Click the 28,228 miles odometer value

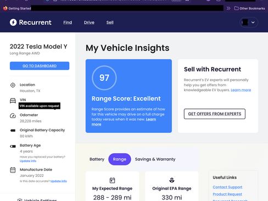(x=31, y=121)
